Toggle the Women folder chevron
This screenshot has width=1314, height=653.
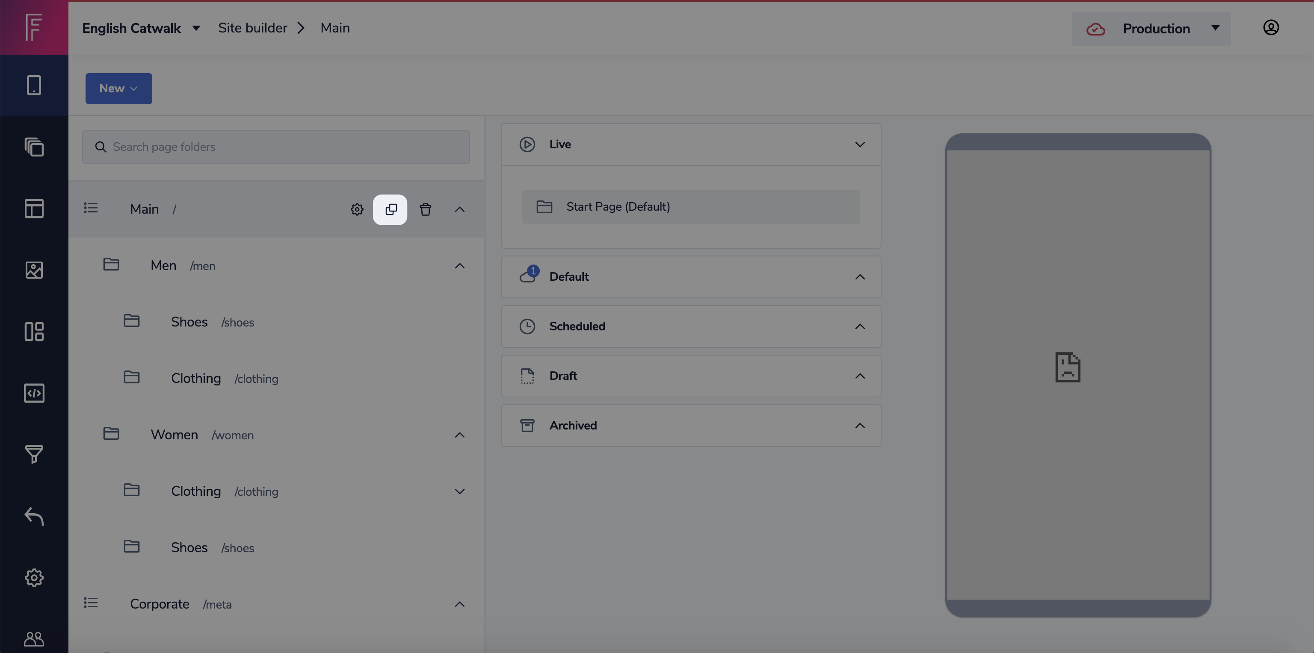click(x=459, y=435)
